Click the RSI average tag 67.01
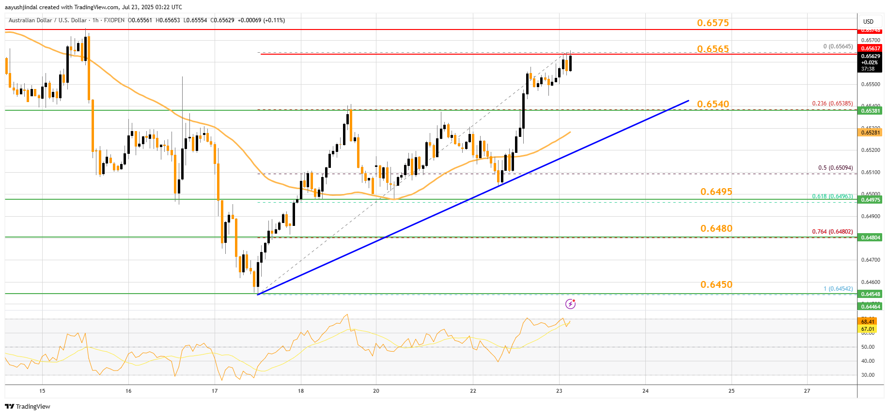This screenshot has height=415, width=889. [x=868, y=329]
